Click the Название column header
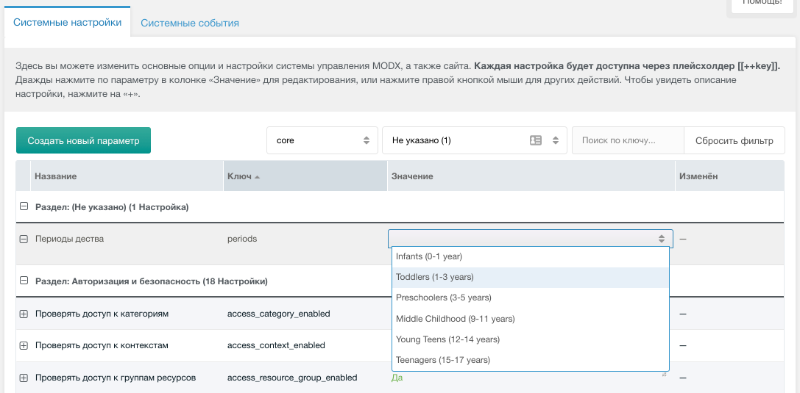Viewport: 800px width, 393px height. (x=127, y=176)
